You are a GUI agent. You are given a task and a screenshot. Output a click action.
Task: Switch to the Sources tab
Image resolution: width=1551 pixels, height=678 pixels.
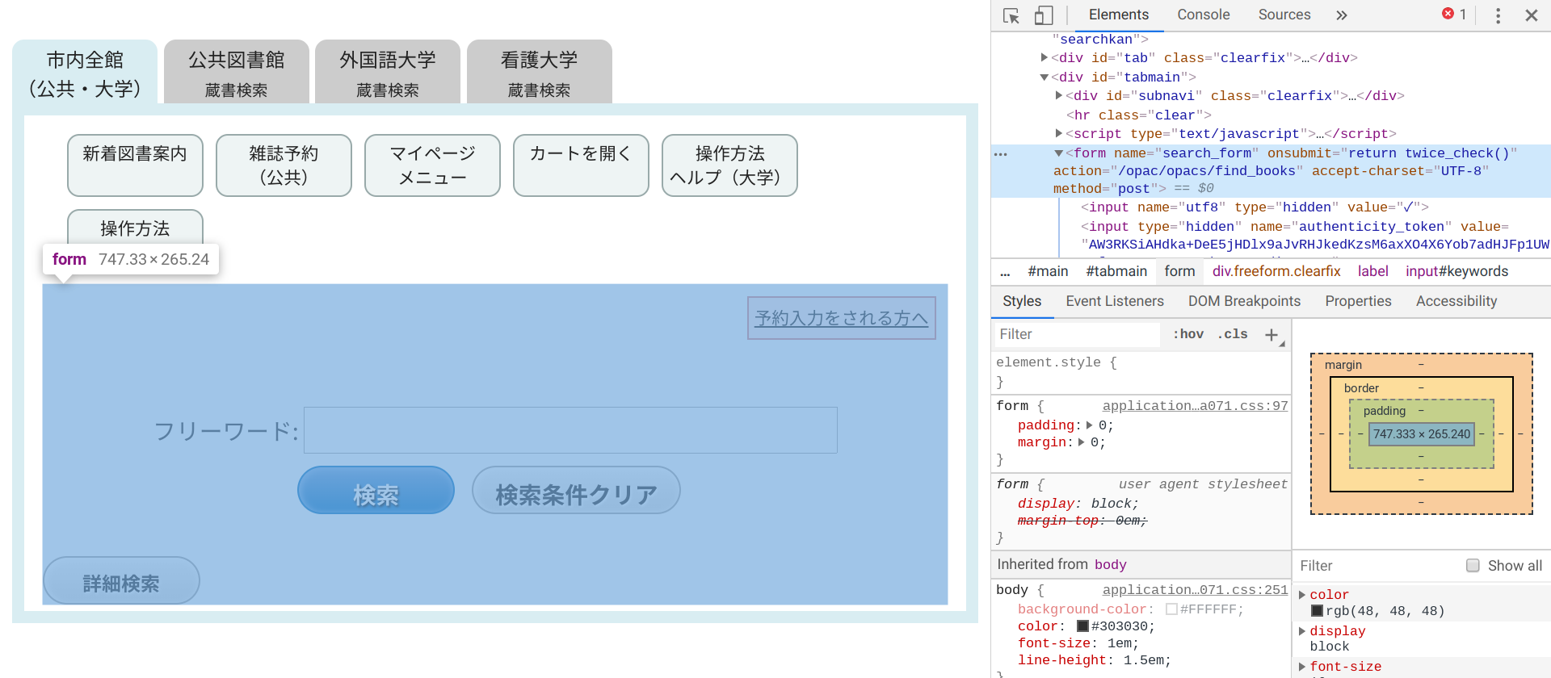1284,15
